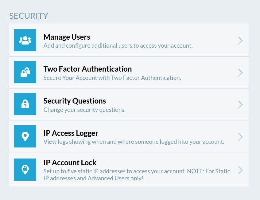Image resolution: width=260 pixels, height=200 pixels.
Task: Click "Add and configure additional users" description
Action: click(x=118, y=46)
